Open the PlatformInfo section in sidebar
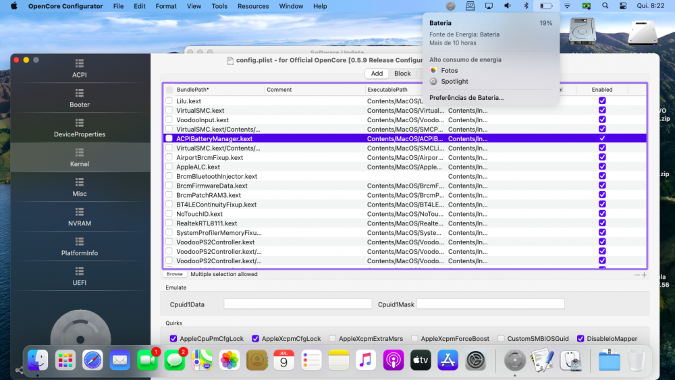Image resolution: width=675 pixels, height=380 pixels. tap(80, 246)
